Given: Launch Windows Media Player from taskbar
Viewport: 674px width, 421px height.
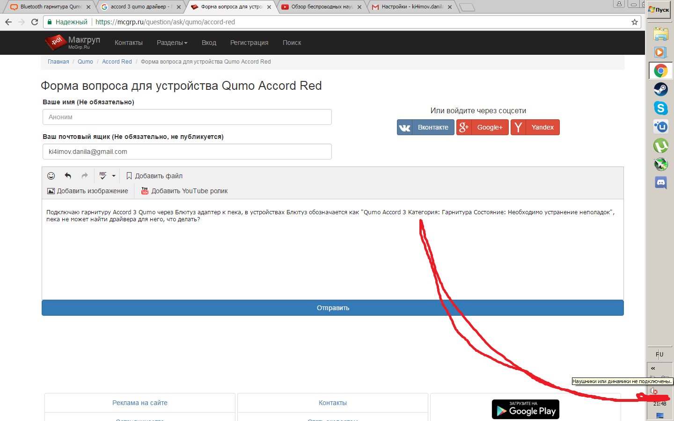Looking at the screenshot, I should click(x=660, y=52).
